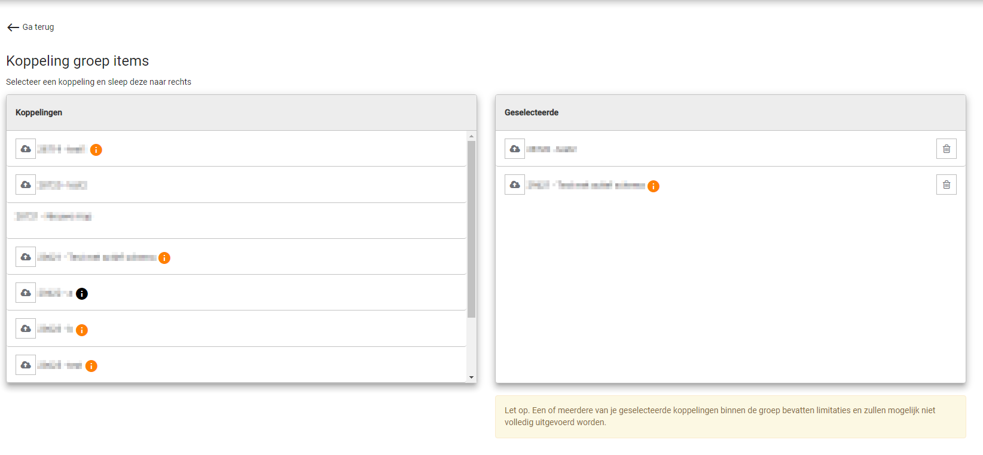Image resolution: width=983 pixels, height=455 pixels.
Task: Click the Koppelingen list scrollbar up arrow
Action: 471,136
